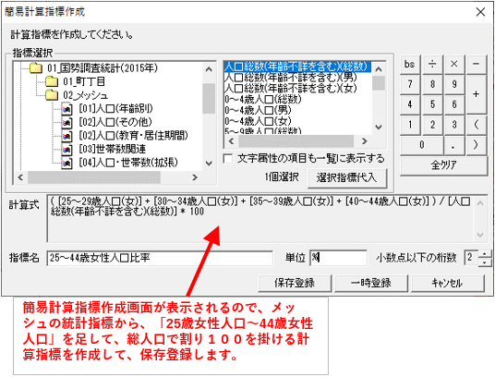The width and height of the screenshot is (495, 377).
Task: Select the [01]人口(年齢別) data icon
Action: coord(66,109)
